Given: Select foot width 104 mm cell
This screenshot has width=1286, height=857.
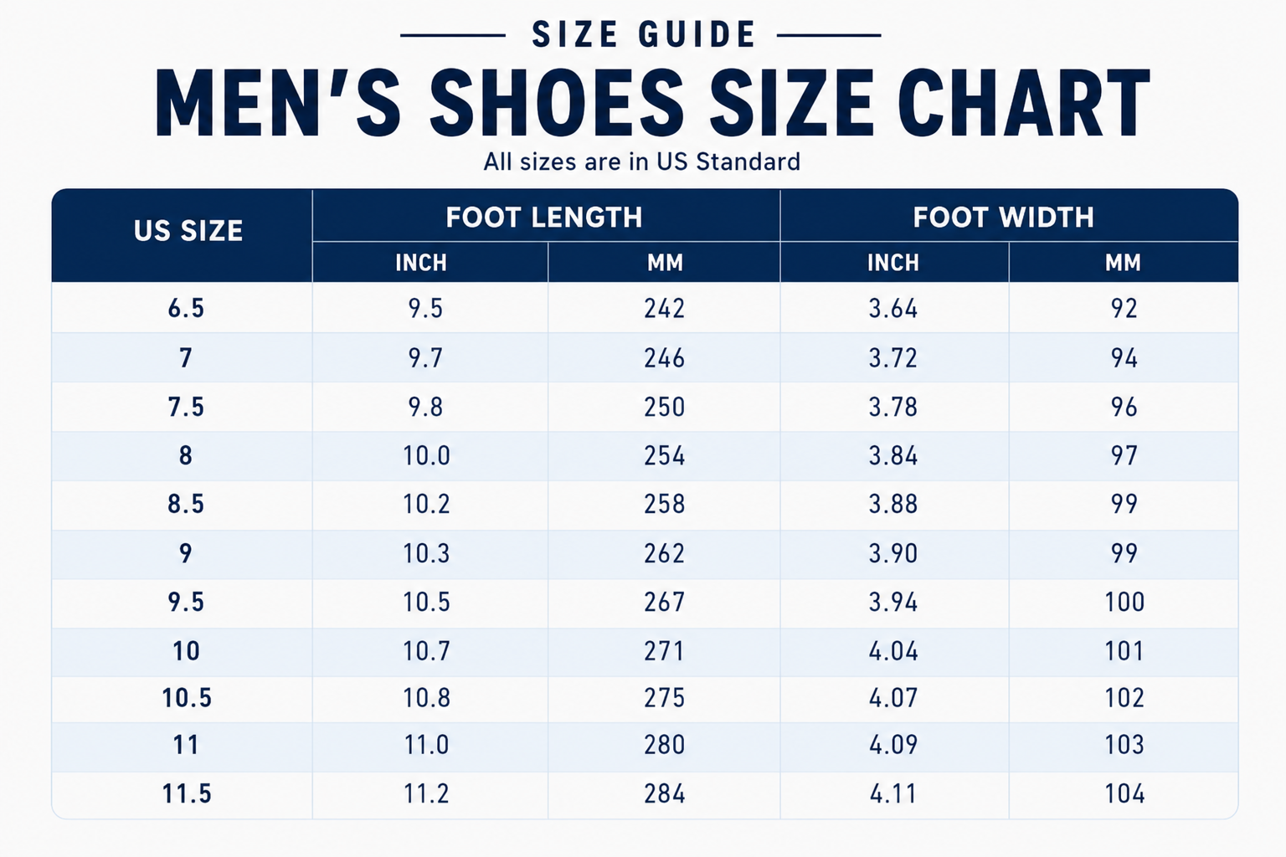Looking at the screenshot, I should click(x=1124, y=793).
